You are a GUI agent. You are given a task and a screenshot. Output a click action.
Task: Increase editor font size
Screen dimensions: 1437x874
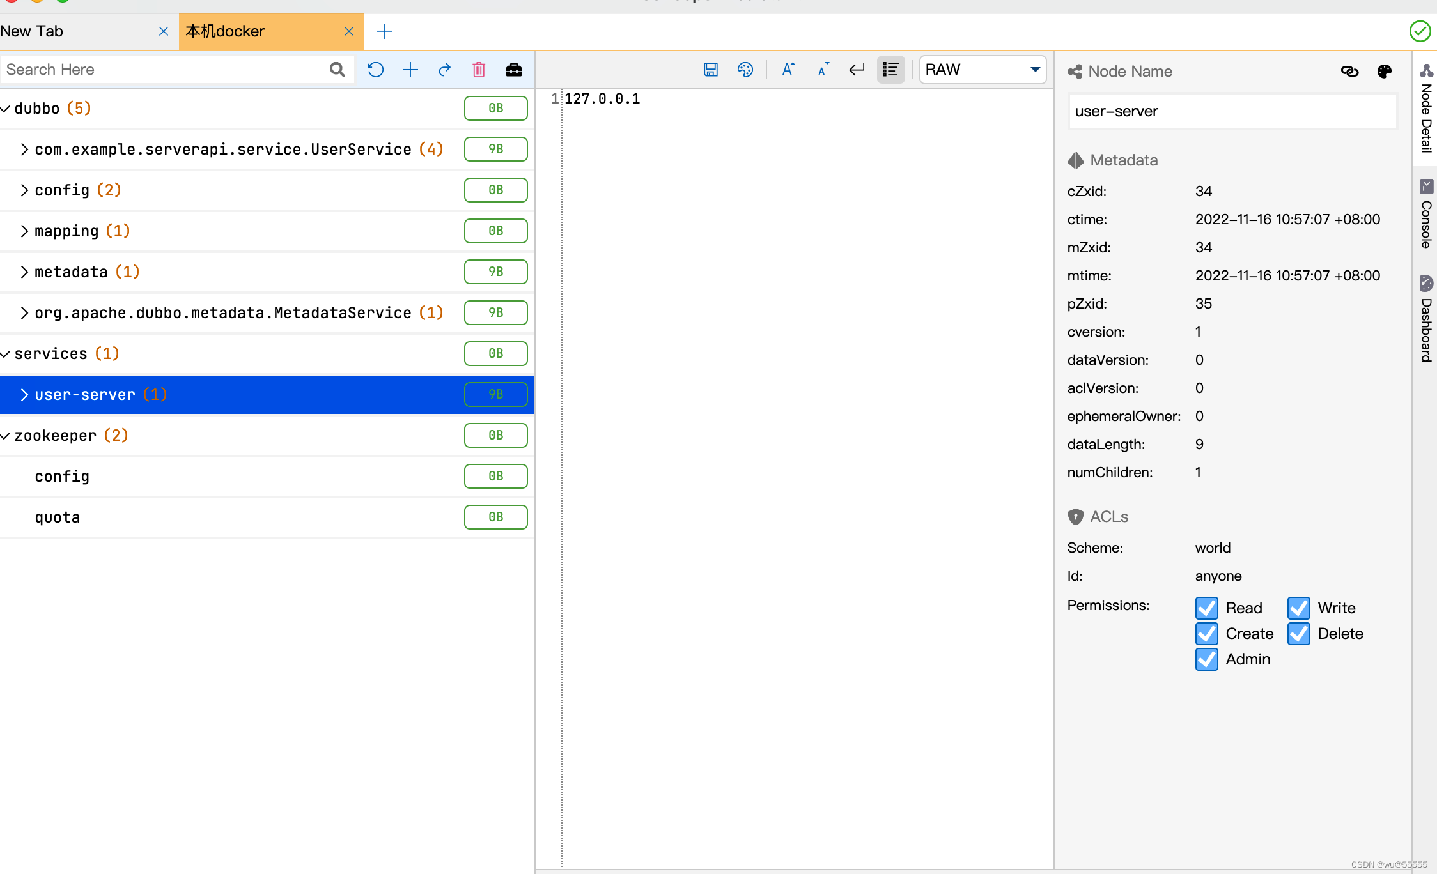788,70
